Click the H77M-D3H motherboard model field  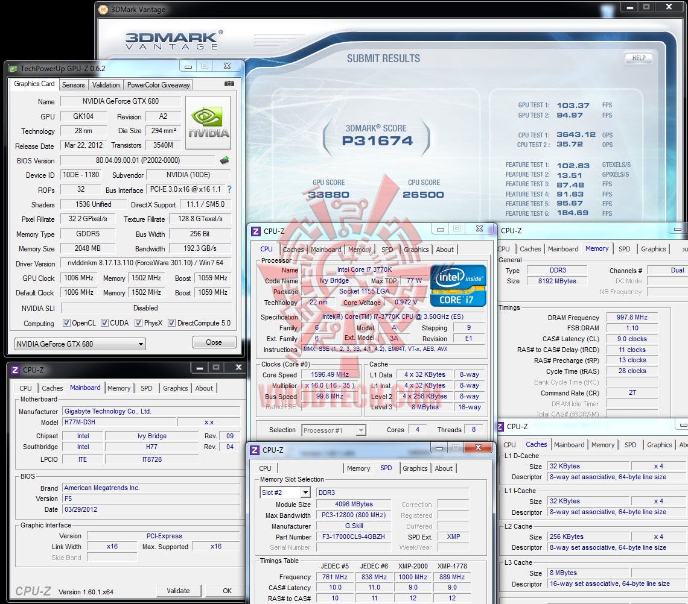coord(119,422)
